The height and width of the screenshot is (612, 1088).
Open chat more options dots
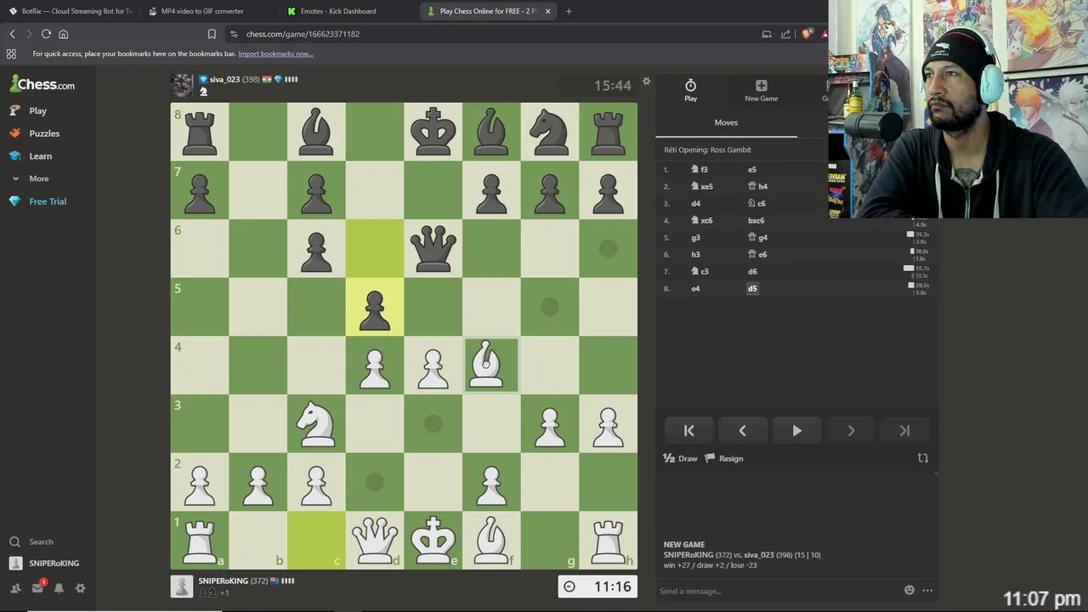click(x=927, y=591)
